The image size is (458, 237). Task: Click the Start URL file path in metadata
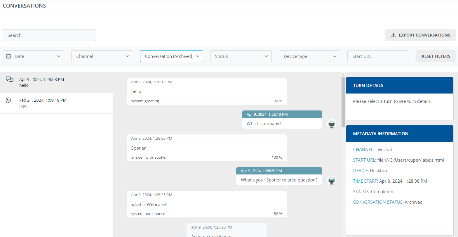[x=410, y=160]
